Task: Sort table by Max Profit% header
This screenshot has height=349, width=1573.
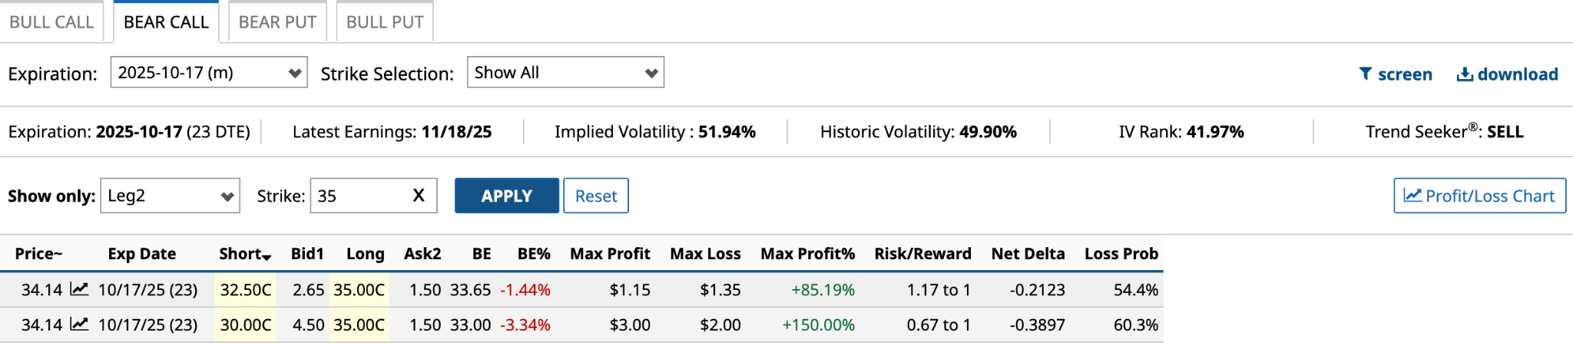Action: coord(807,254)
